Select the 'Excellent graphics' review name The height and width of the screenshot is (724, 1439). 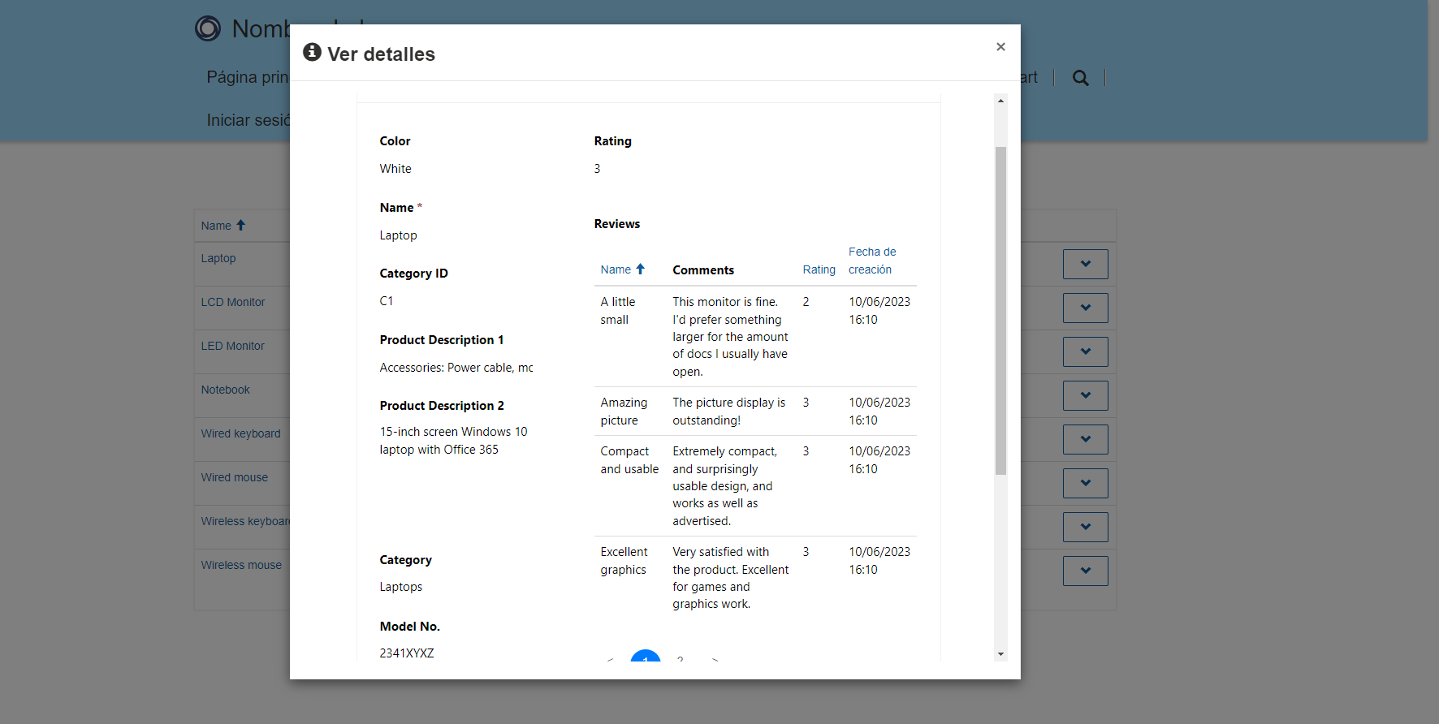coord(624,561)
